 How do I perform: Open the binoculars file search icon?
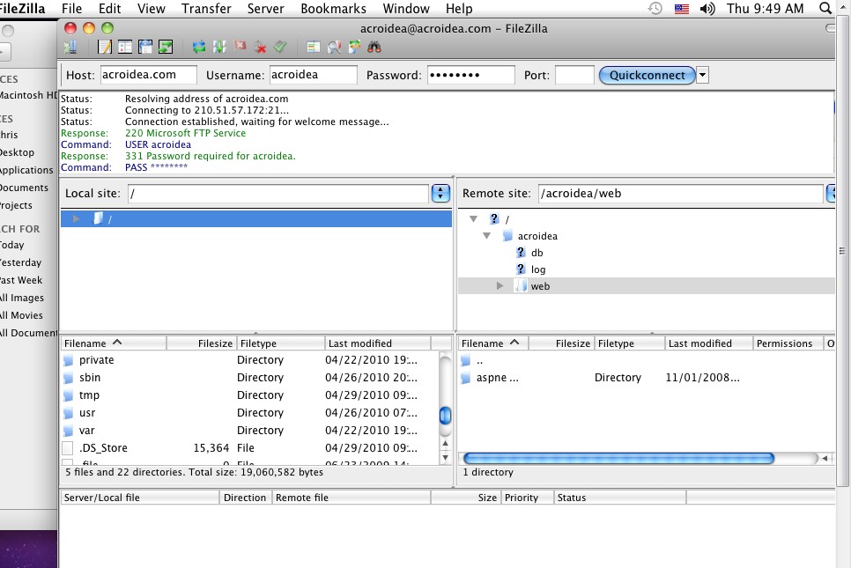pyautogui.click(x=374, y=48)
